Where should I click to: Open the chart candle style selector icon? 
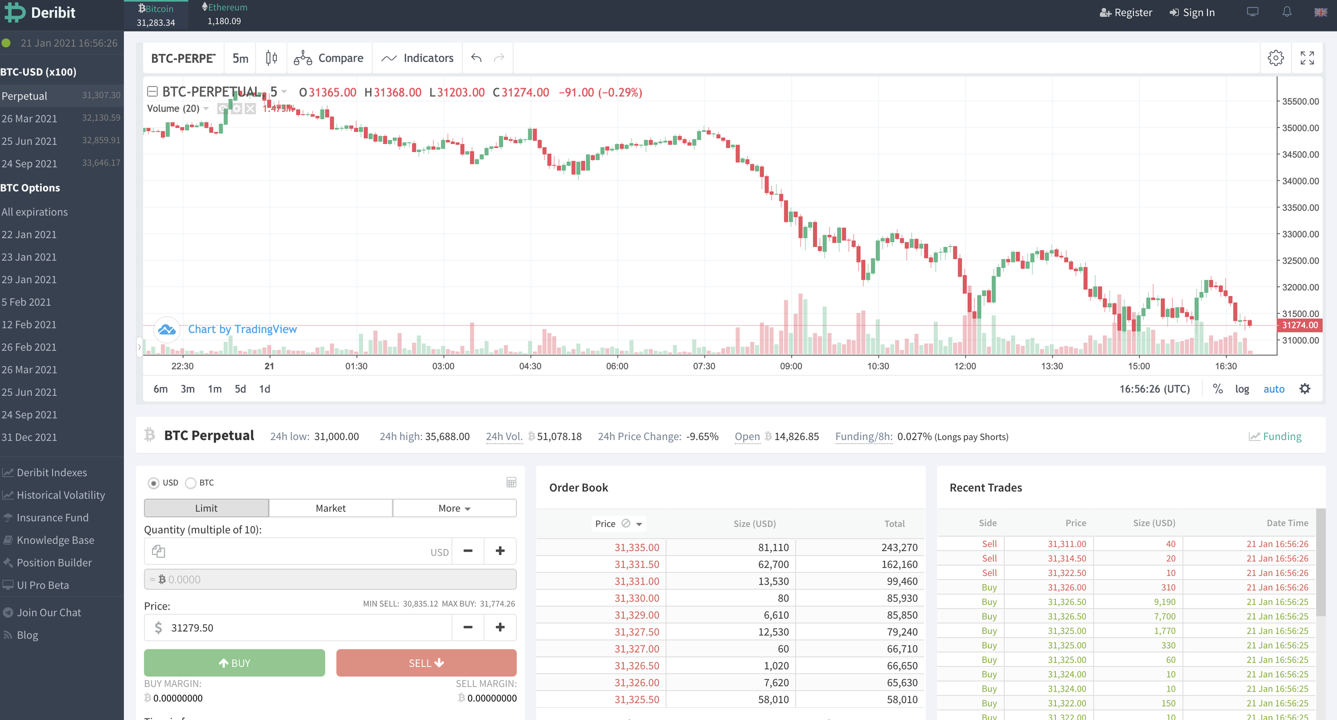(271, 58)
